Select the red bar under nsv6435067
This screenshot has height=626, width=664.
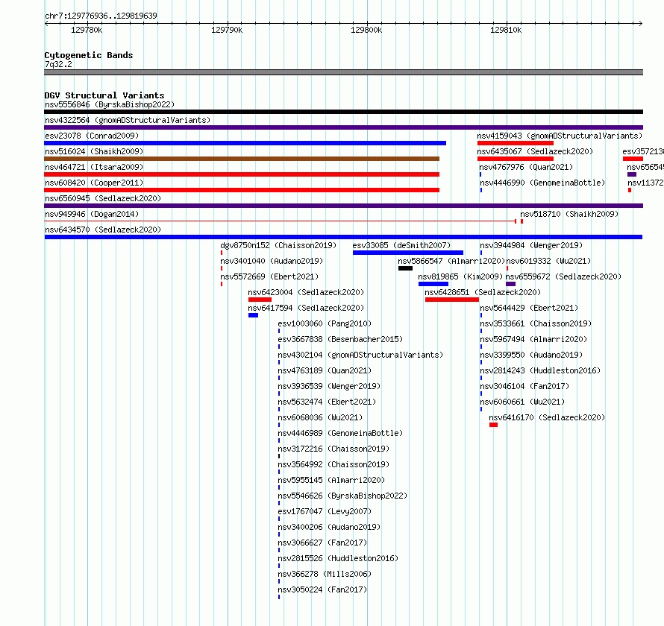516,159
